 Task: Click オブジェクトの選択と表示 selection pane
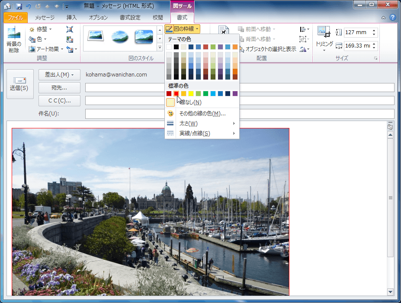click(268, 49)
